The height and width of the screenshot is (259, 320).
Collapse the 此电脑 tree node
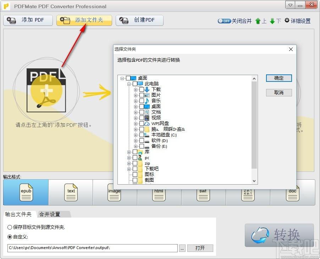coord(129,84)
